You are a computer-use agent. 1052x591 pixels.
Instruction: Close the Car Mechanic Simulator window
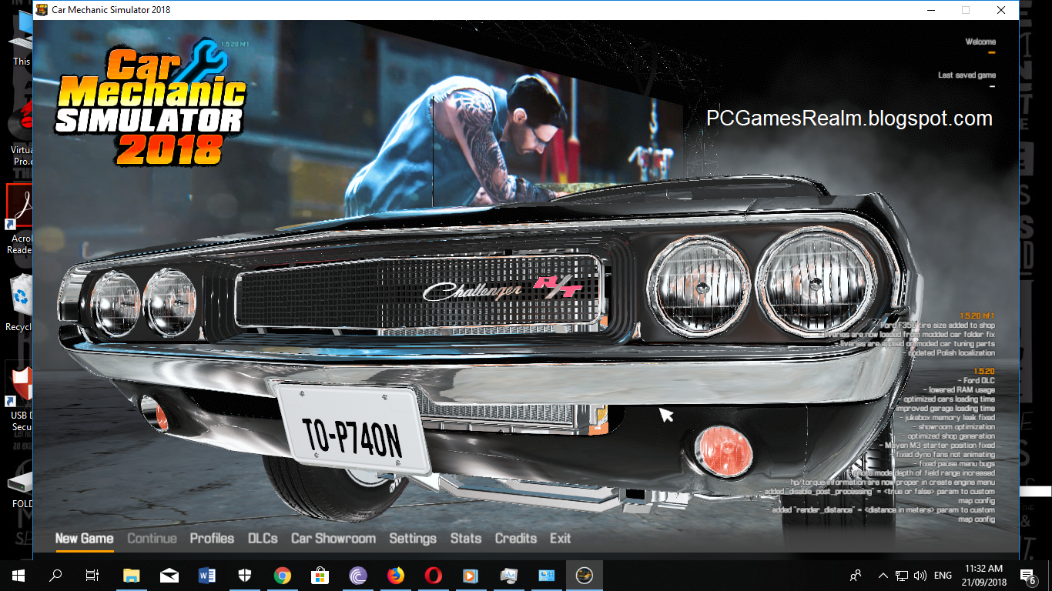click(1001, 10)
